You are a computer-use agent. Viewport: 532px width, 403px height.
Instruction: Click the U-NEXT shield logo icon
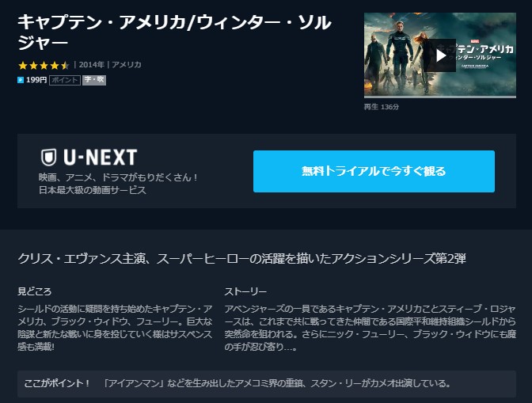(48, 158)
